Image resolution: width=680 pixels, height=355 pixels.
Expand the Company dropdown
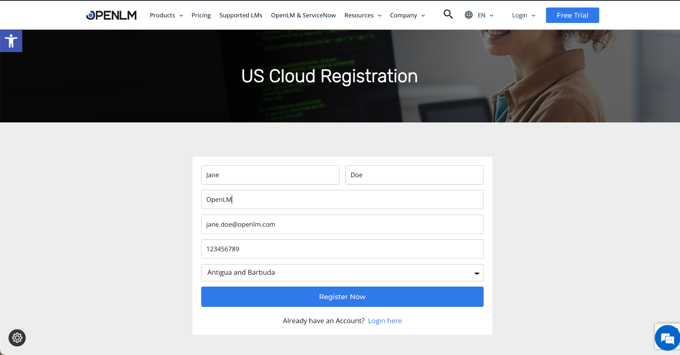[x=407, y=15]
